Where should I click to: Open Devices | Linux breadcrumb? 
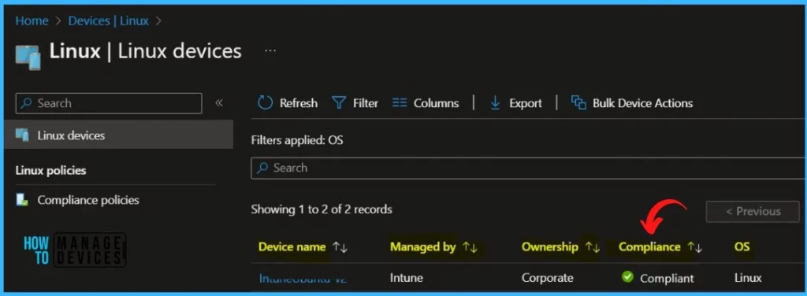(x=109, y=21)
